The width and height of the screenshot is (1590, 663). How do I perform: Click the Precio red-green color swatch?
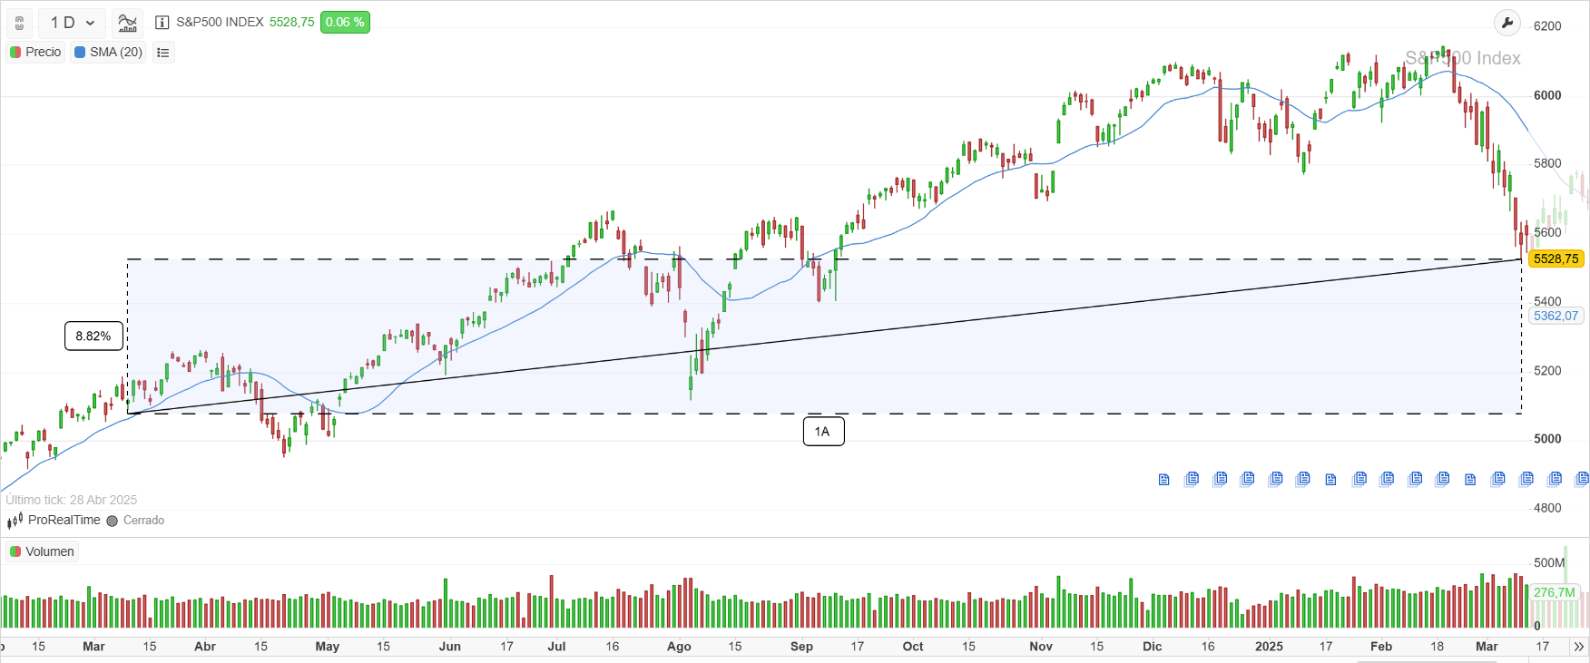click(x=14, y=52)
